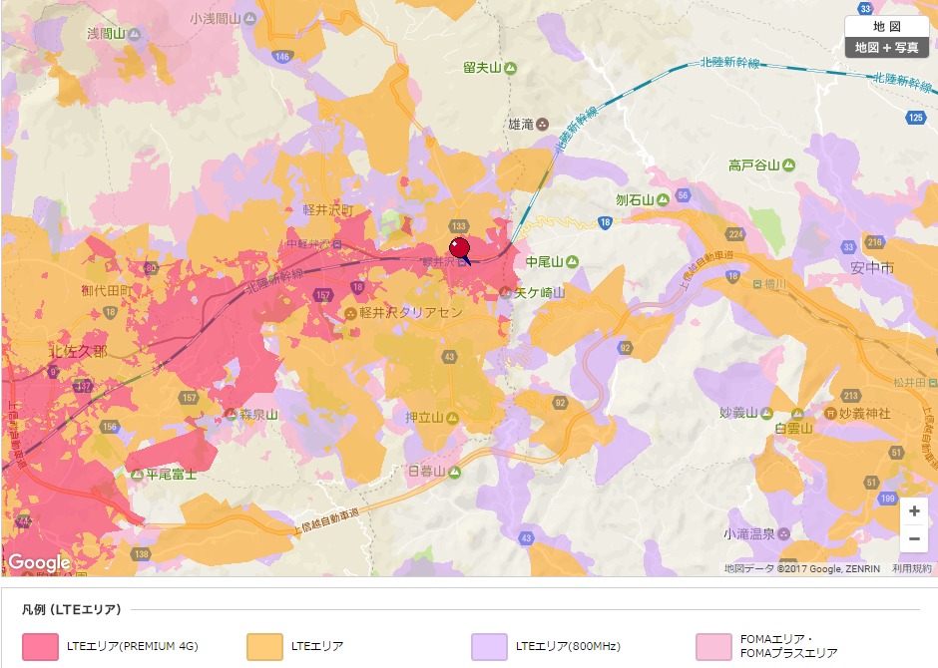The height and width of the screenshot is (668, 938).
Task: Click the 押立山 mountain icon
Action: point(453,418)
